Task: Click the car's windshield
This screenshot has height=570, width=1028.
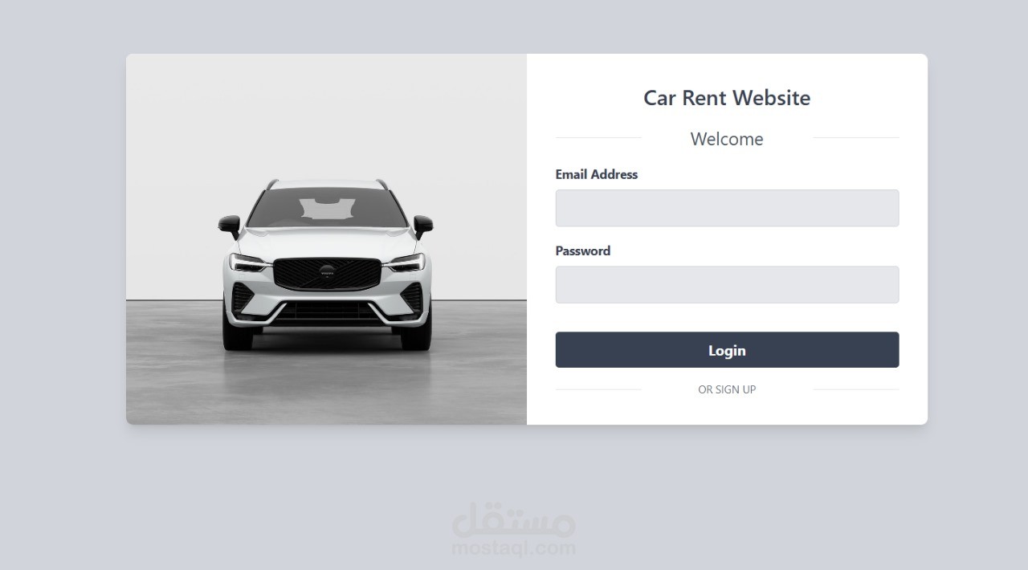Action: tap(327, 208)
